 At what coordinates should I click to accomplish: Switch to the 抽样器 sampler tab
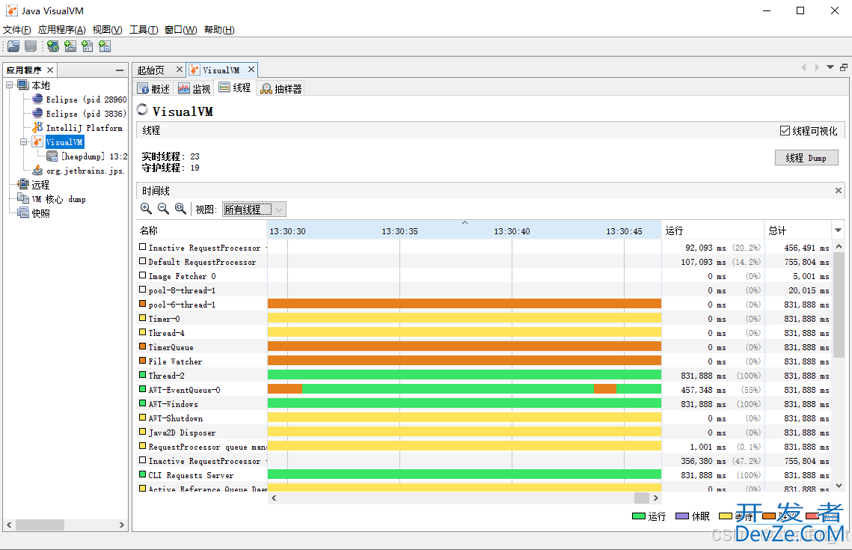(x=281, y=88)
